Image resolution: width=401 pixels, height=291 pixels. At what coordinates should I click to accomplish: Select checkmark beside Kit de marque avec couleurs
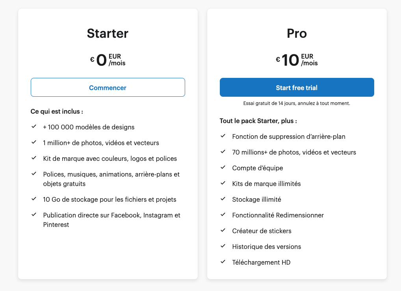(34, 158)
